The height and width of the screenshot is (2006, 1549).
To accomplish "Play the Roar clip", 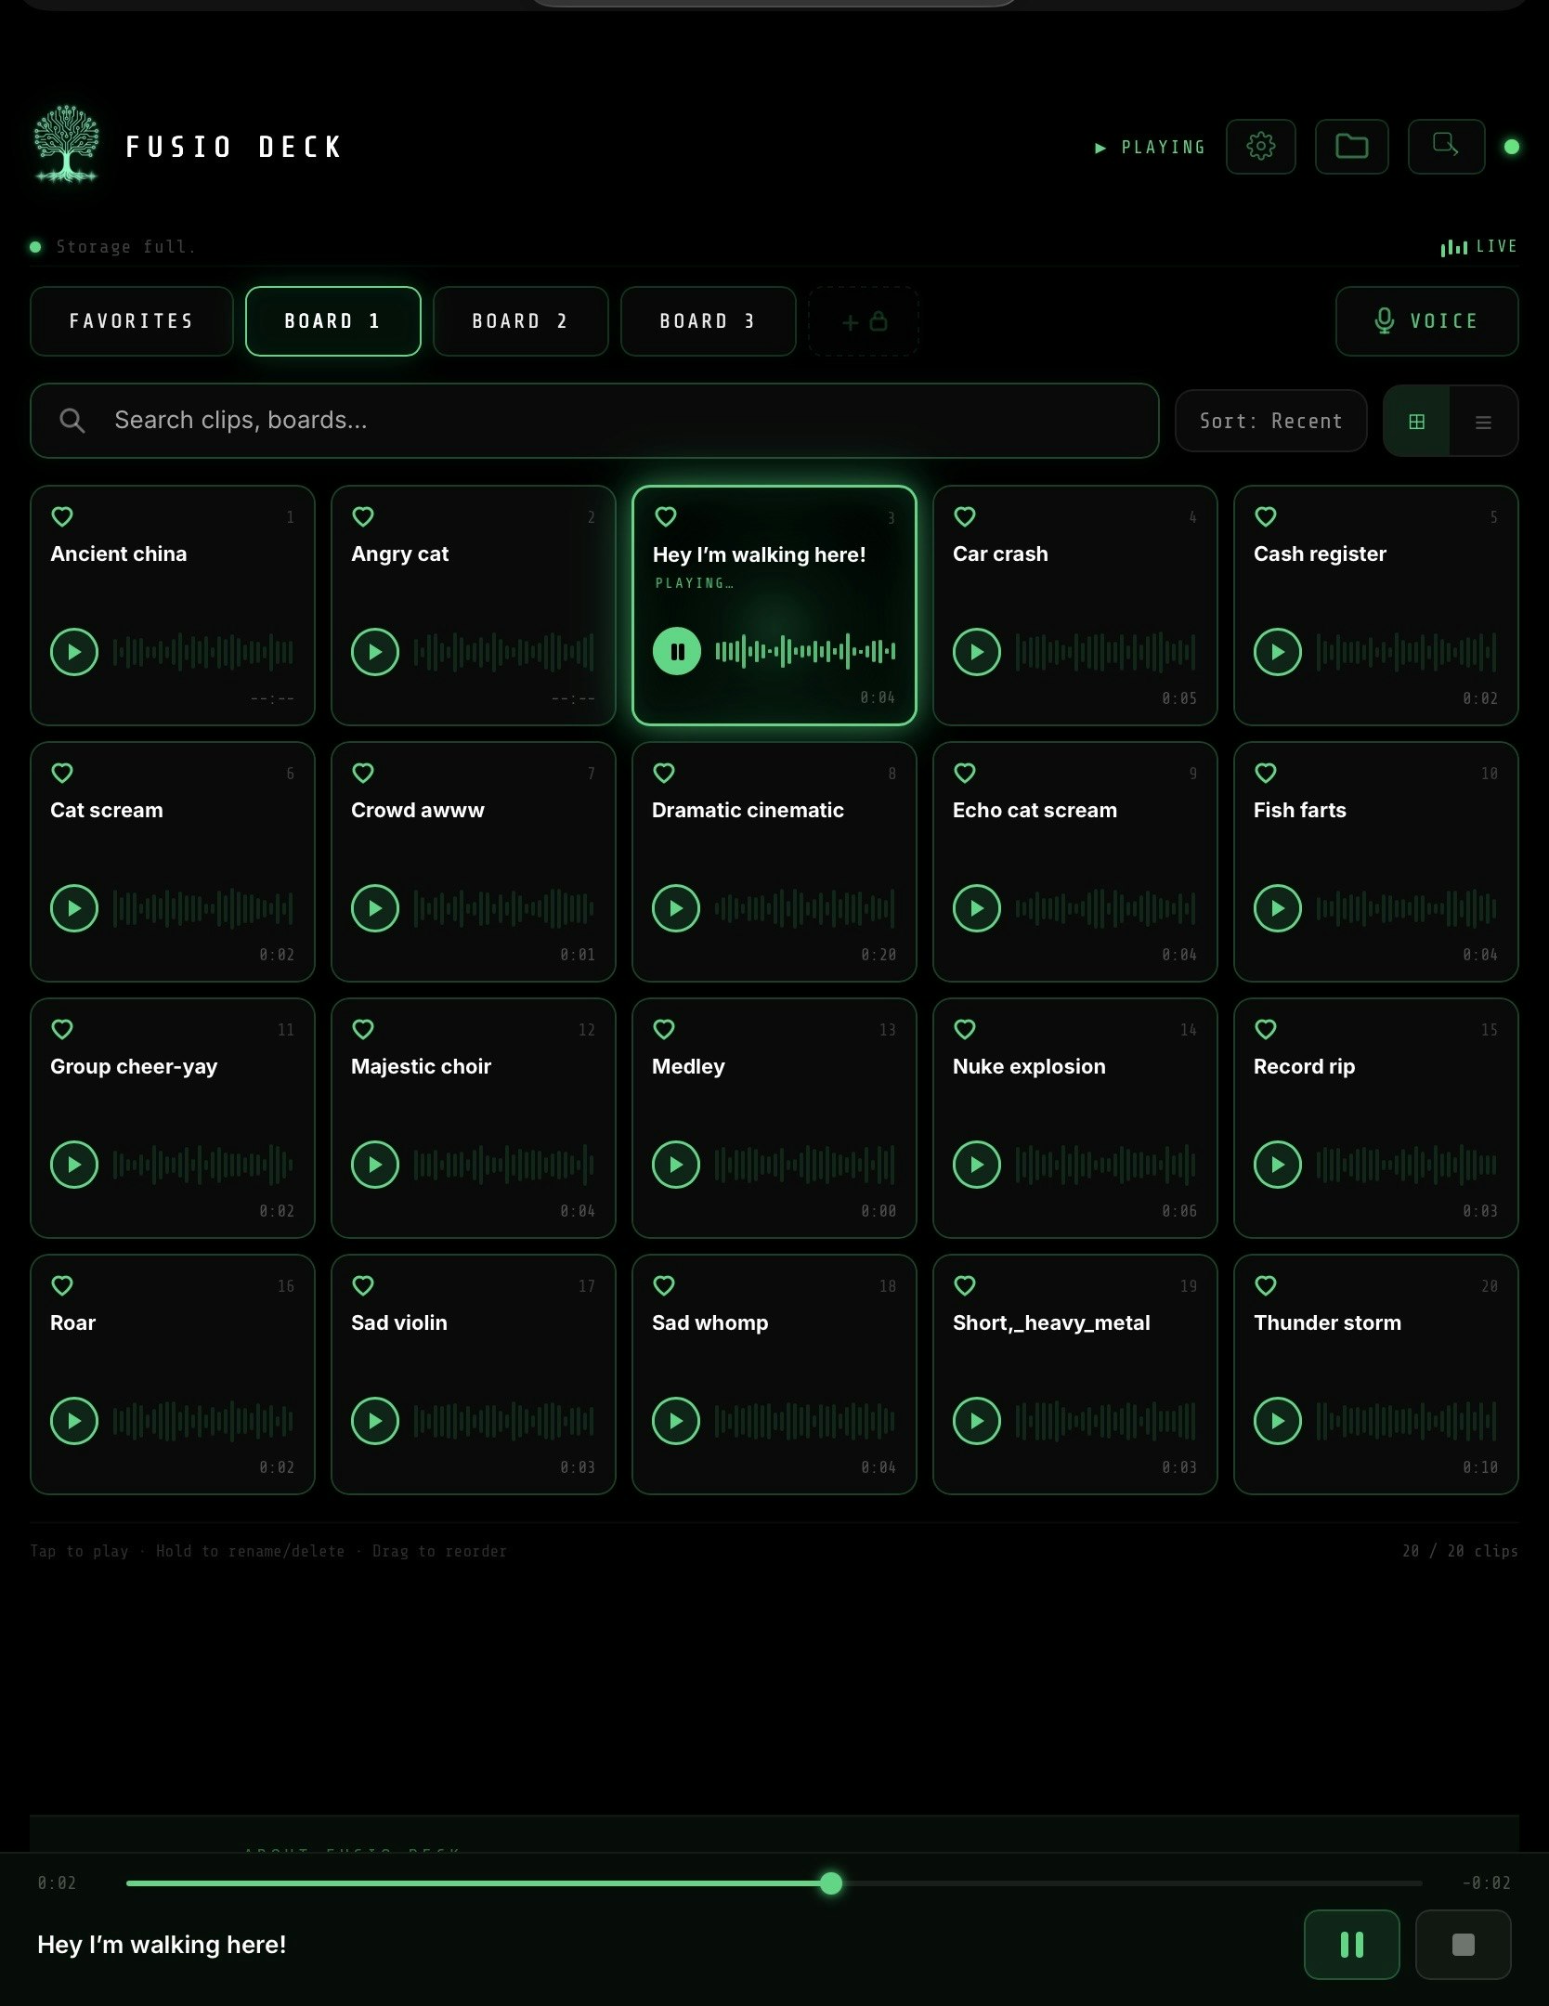I will click(x=74, y=1421).
